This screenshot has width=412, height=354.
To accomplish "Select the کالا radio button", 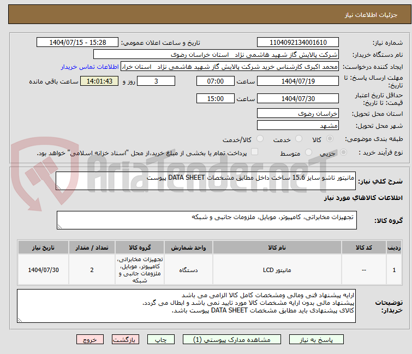I will point(330,139).
